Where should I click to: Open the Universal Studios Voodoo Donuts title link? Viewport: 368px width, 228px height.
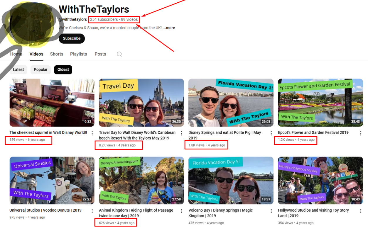pyautogui.click(x=45, y=210)
